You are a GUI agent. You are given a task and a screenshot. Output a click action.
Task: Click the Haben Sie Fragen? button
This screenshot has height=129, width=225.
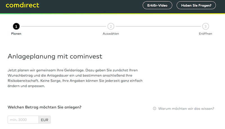pyautogui.click(x=196, y=5)
